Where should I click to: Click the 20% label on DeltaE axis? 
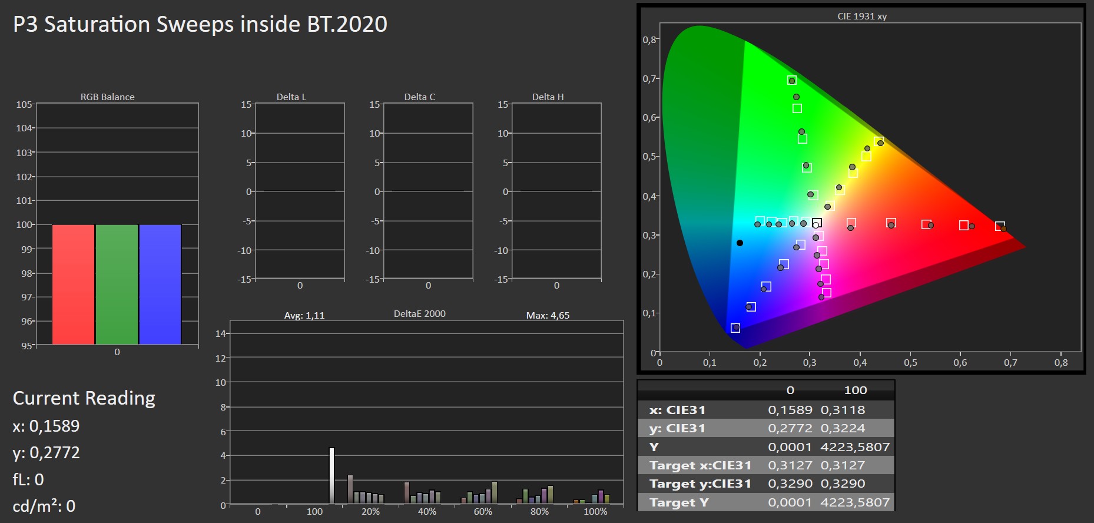click(370, 512)
